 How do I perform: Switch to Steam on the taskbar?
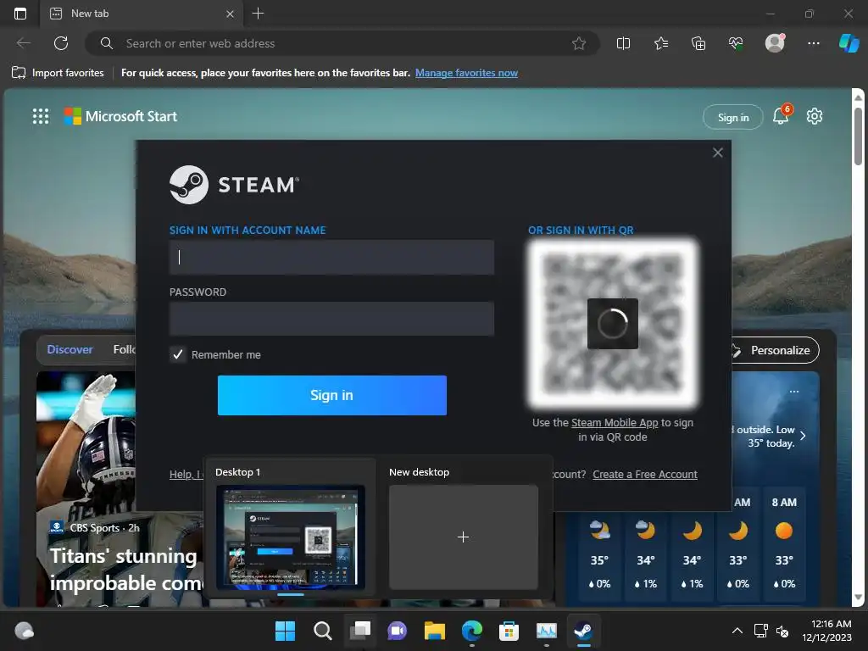click(583, 631)
